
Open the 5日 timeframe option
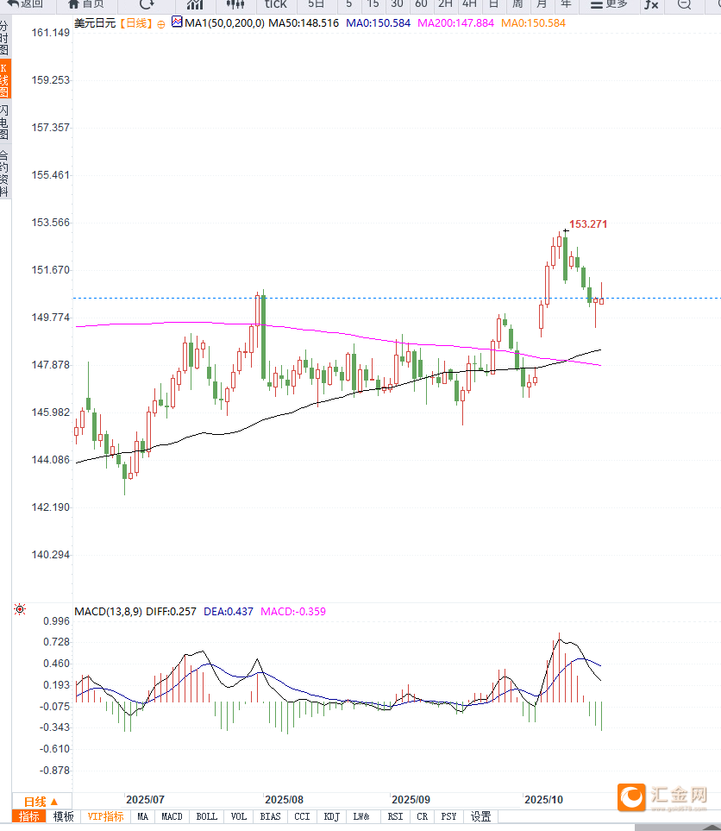coord(317,4)
